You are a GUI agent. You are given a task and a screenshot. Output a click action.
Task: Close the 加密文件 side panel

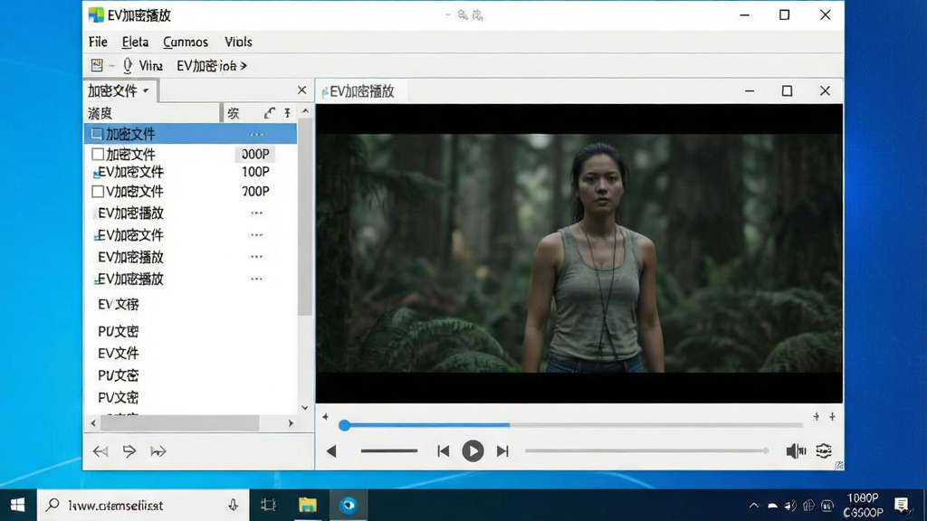click(x=302, y=90)
